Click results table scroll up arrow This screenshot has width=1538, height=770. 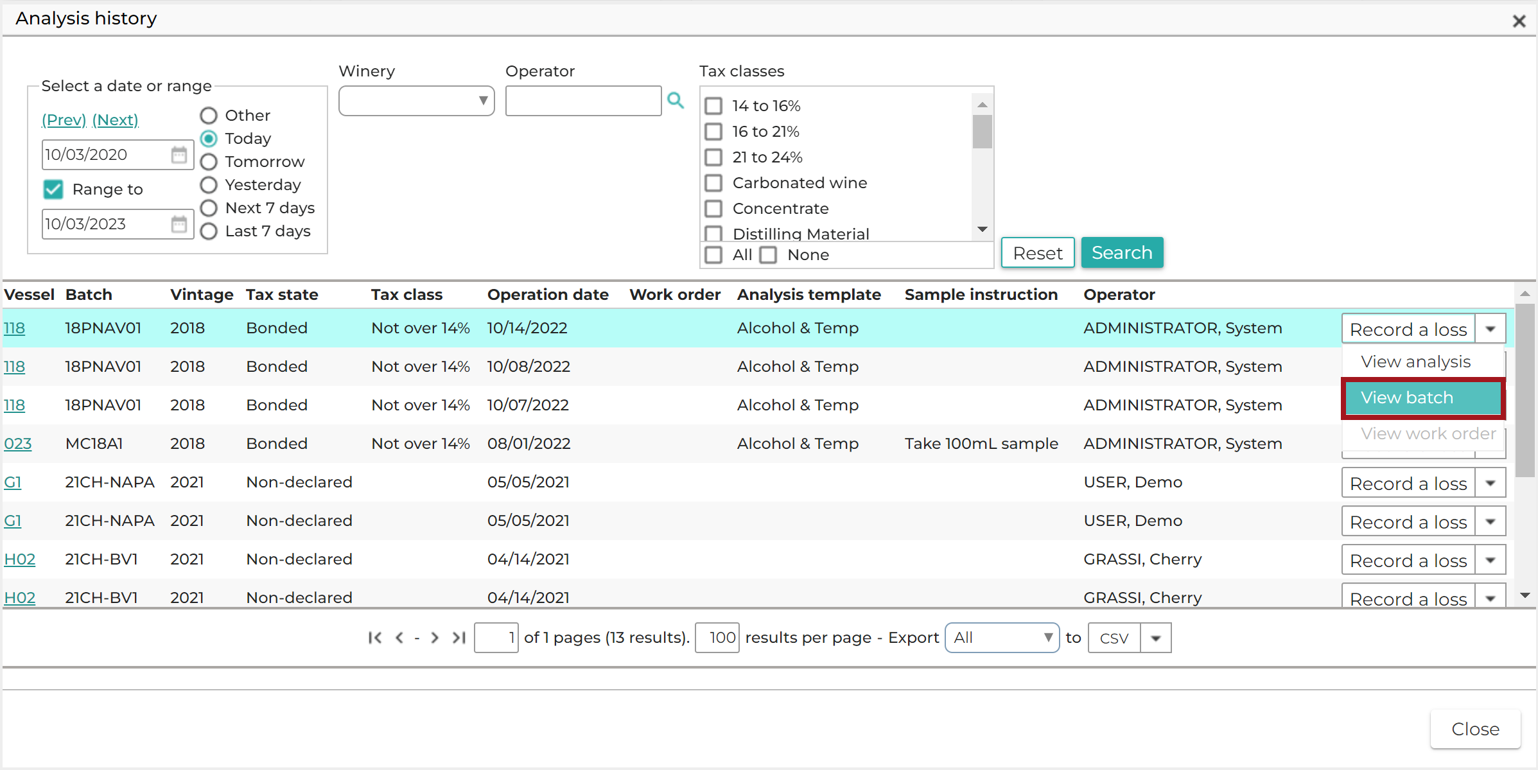(x=1525, y=294)
